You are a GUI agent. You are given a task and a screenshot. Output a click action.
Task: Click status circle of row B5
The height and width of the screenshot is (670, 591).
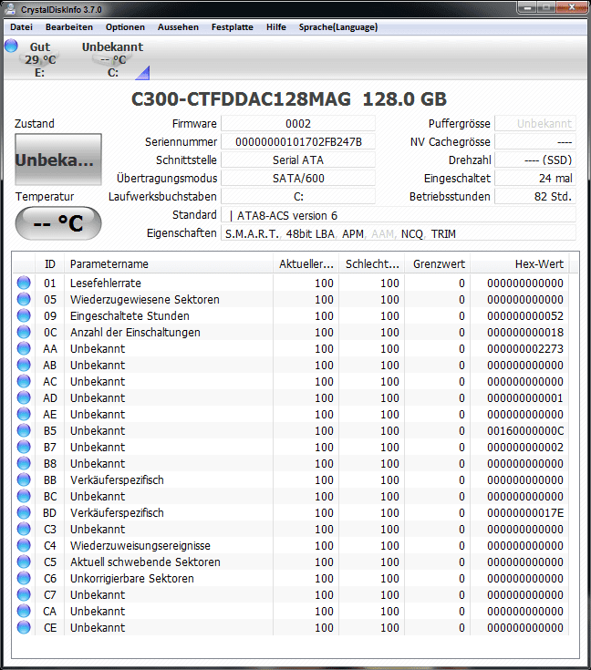pyautogui.click(x=24, y=430)
